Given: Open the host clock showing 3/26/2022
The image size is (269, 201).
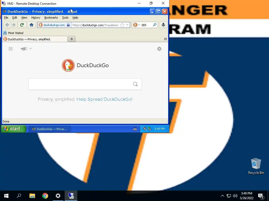Looking at the screenshot, I should tap(246, 196).
